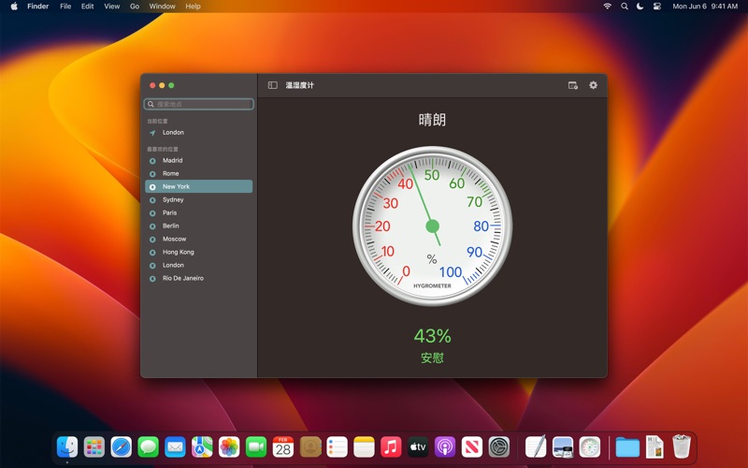Choose Rome from the sidebar

click(171, 174)
